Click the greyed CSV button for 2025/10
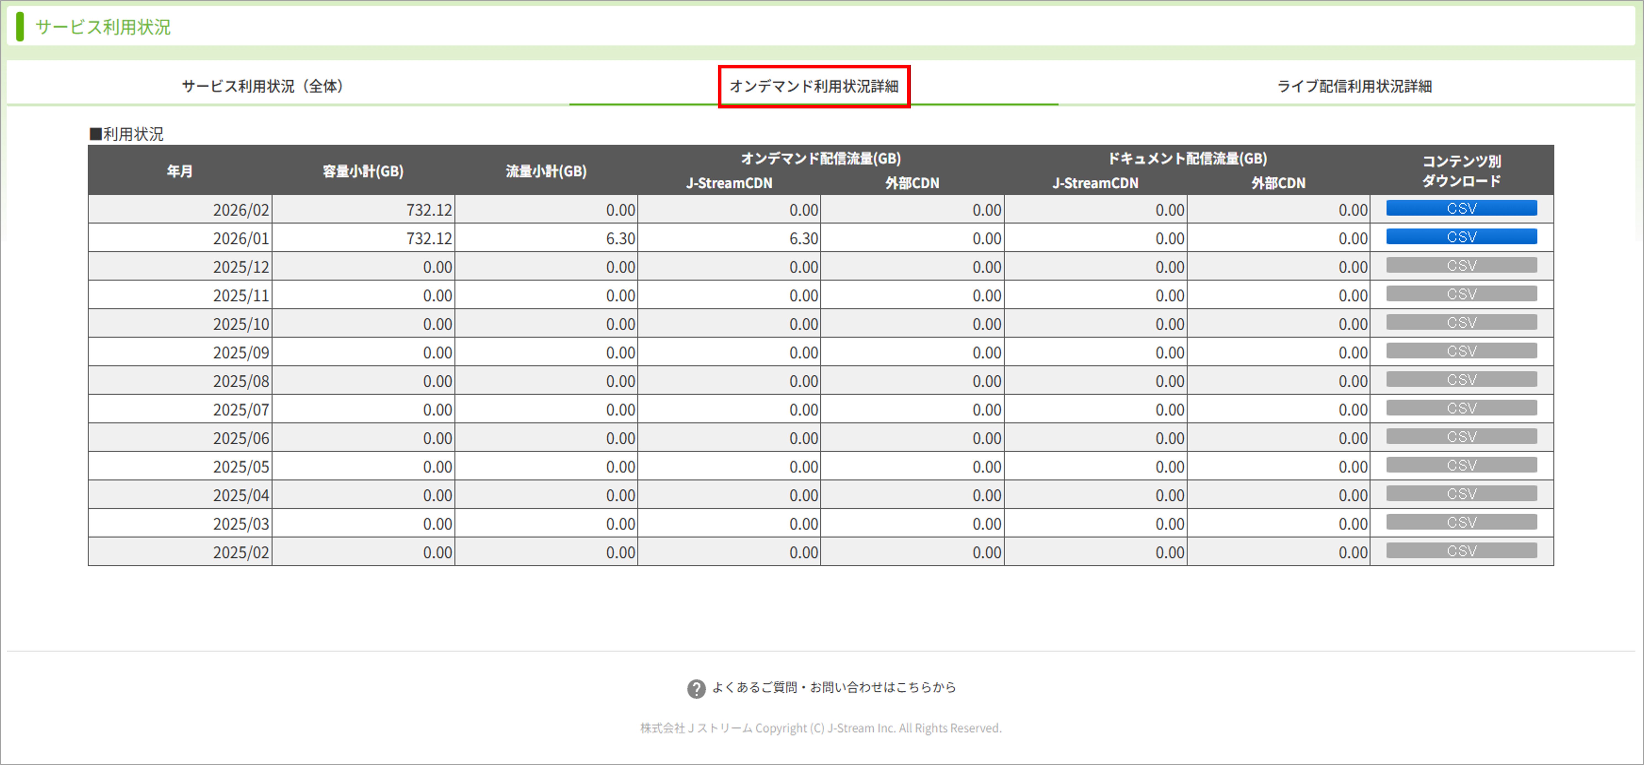Viewport: 1644px width, 765px height. click(1461, 323)
